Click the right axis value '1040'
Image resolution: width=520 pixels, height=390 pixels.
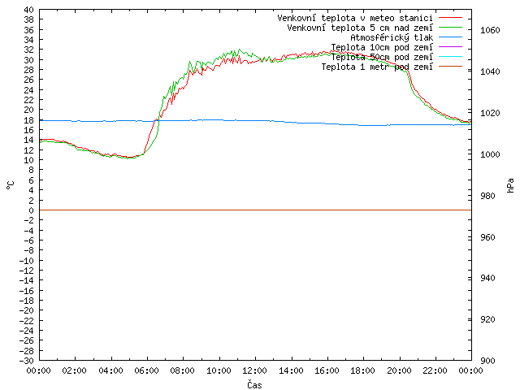(x=490, y=71)
